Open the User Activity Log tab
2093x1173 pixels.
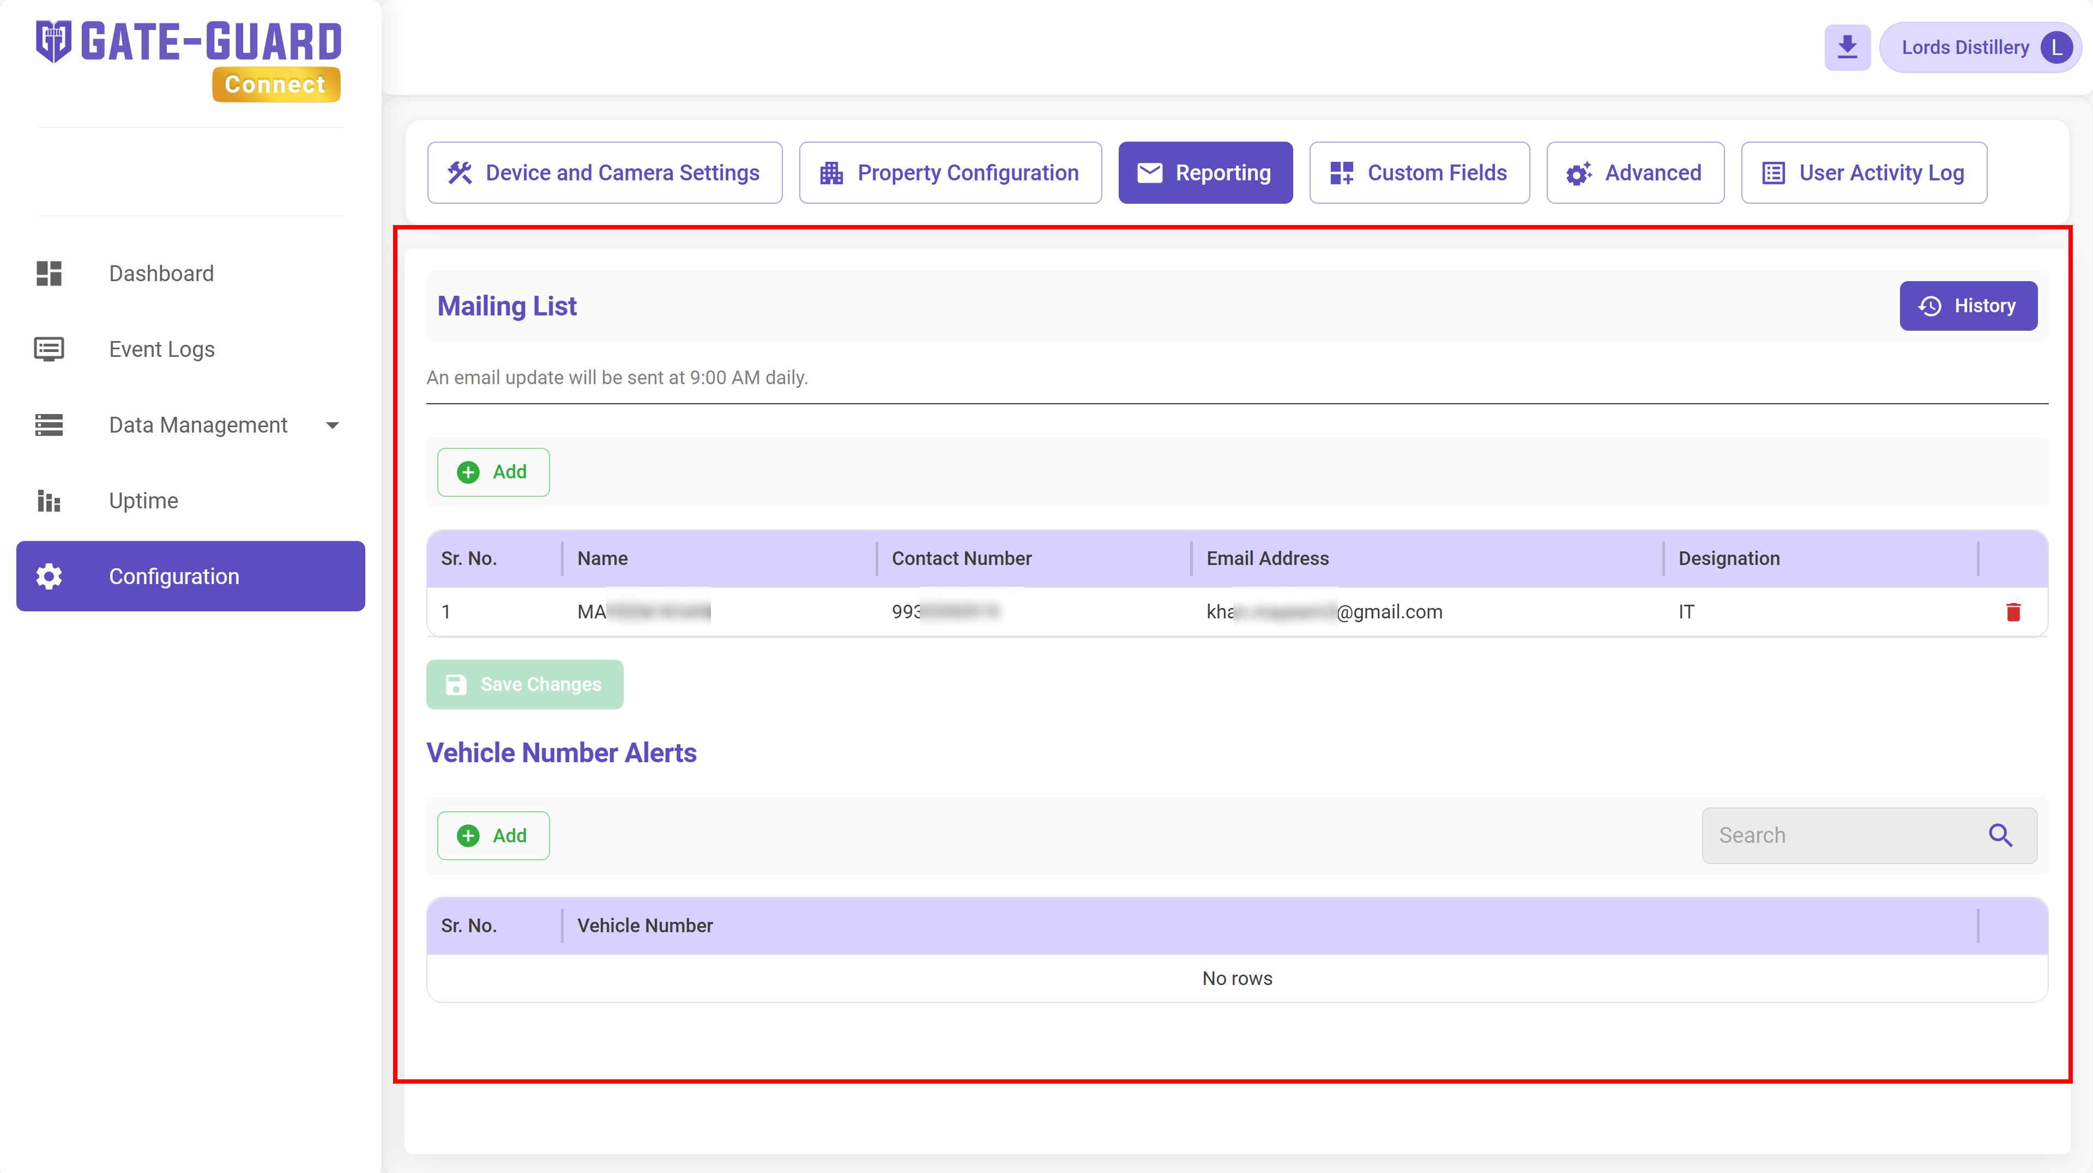1864,173
